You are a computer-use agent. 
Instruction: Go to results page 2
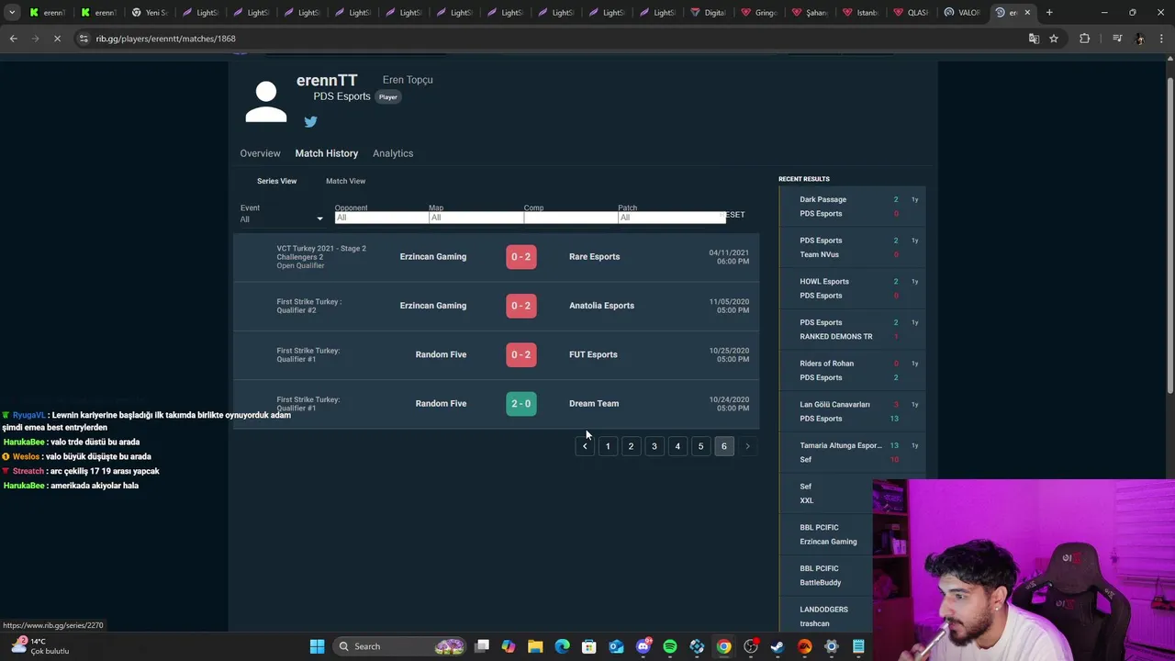pos(631,446)
